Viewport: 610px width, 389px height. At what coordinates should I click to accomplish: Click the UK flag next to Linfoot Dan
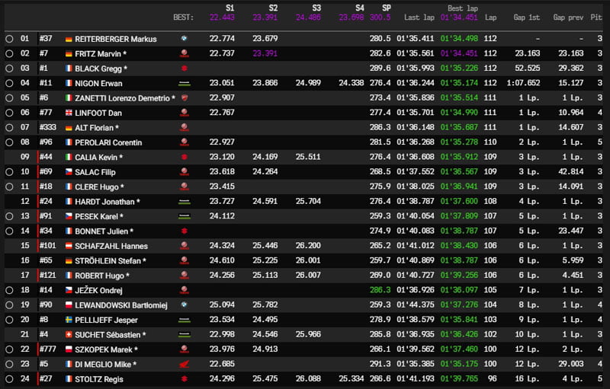coord(69,113)
